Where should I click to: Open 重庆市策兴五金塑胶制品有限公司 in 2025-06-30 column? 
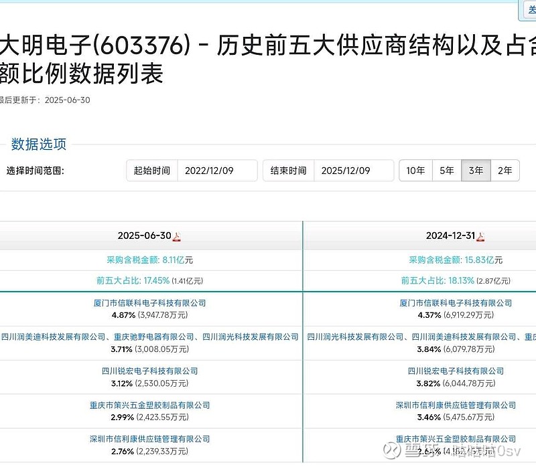pyautogui.click(x=149, y=405)
